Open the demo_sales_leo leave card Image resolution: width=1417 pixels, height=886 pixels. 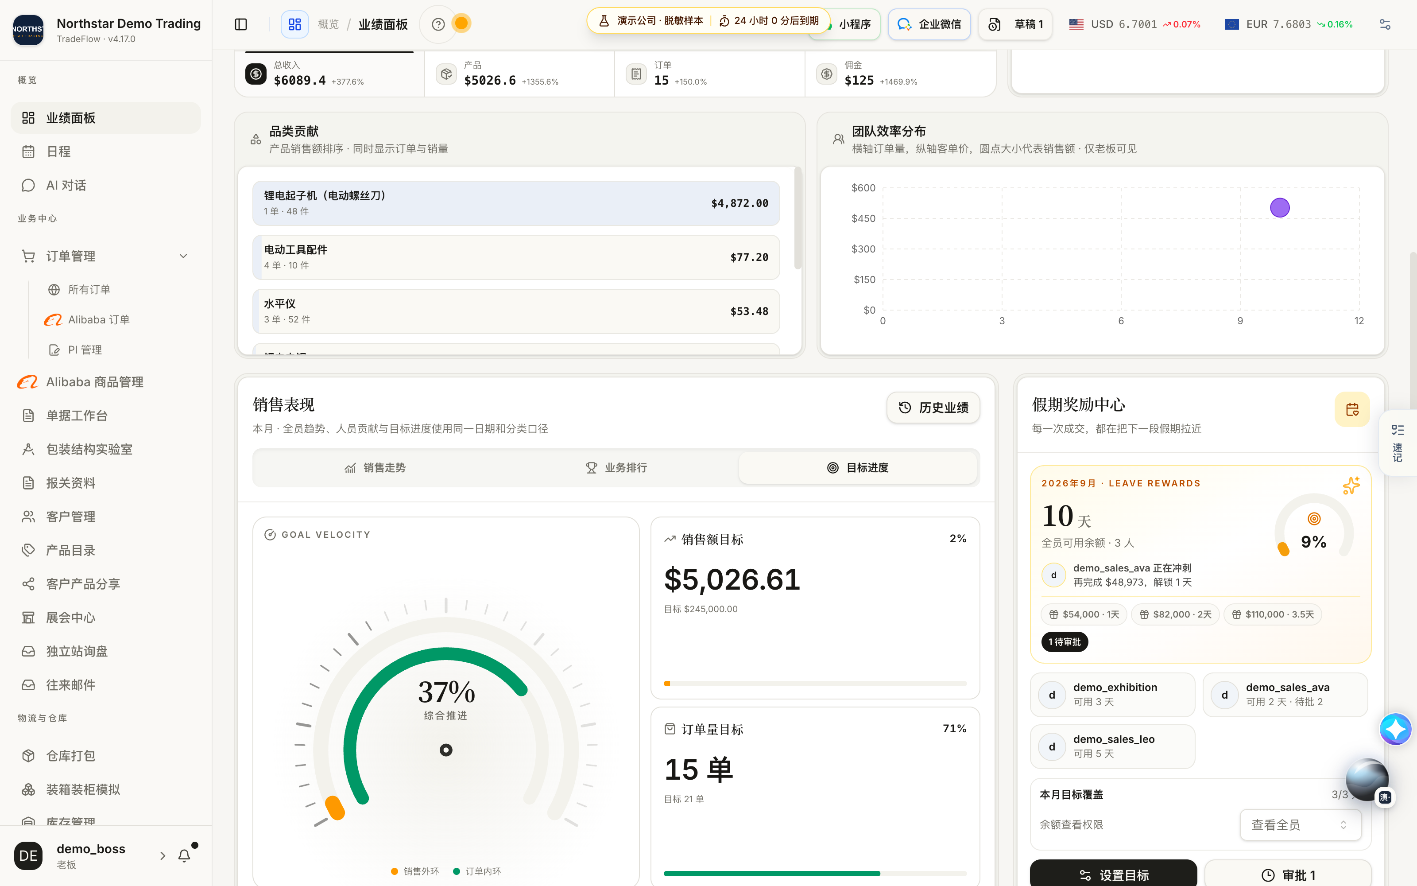point(1112,746)
